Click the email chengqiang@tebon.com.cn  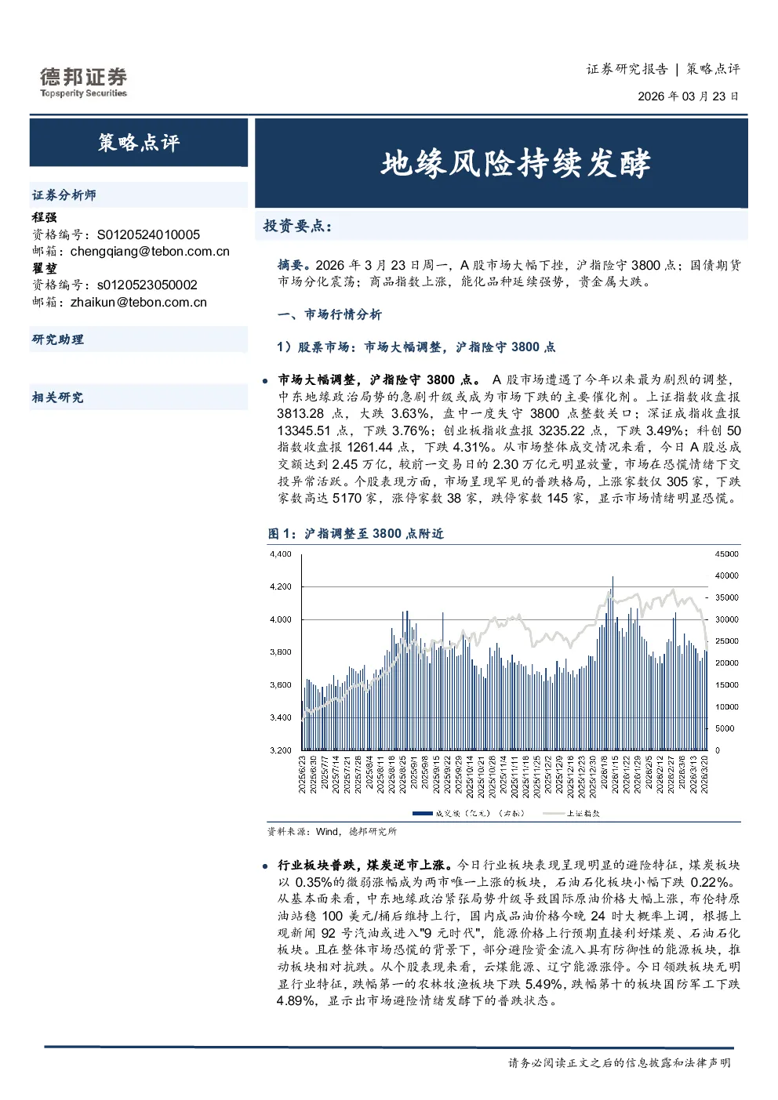coord(150,251)
